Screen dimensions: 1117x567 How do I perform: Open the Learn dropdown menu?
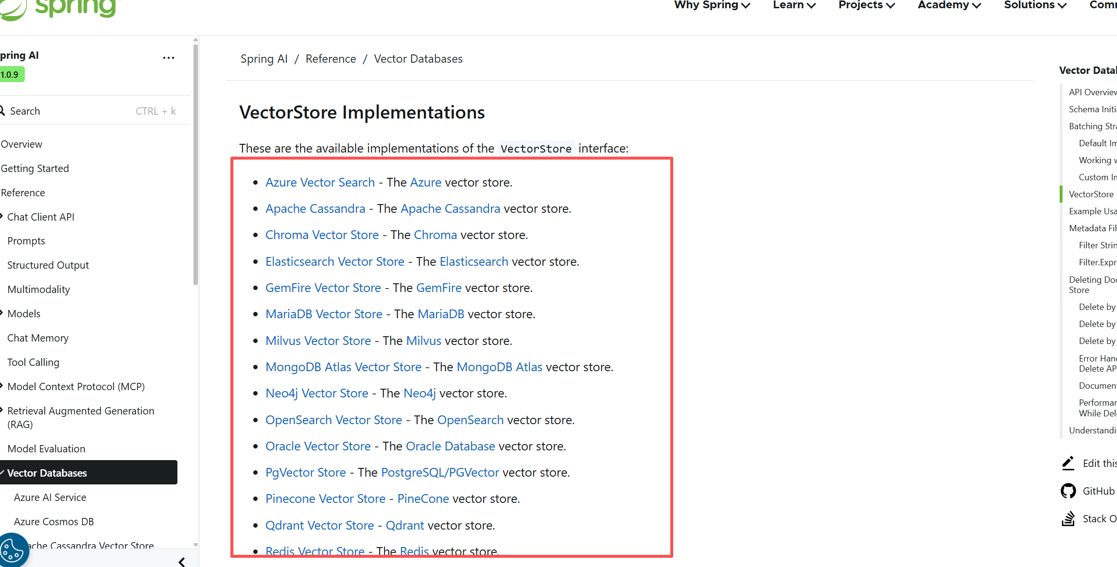coord(794,5)
